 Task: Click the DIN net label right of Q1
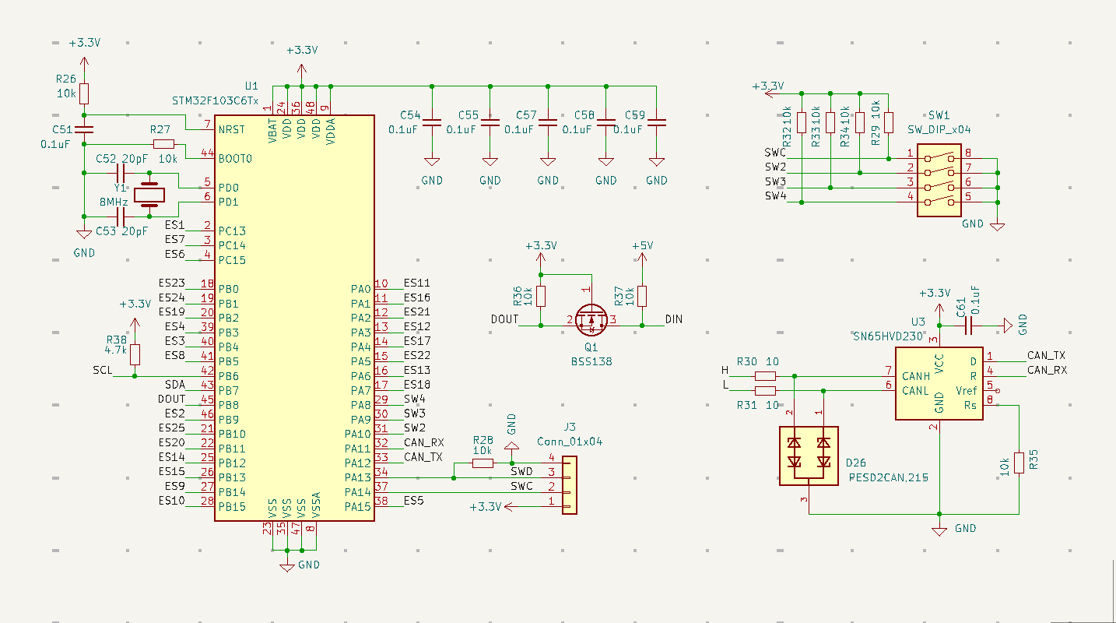674,319
